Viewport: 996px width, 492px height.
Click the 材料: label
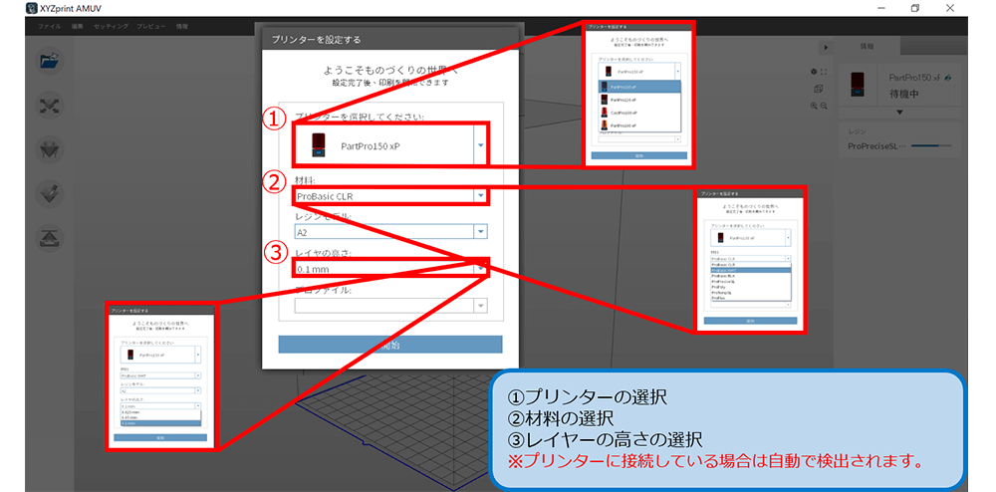pos(306,181)
